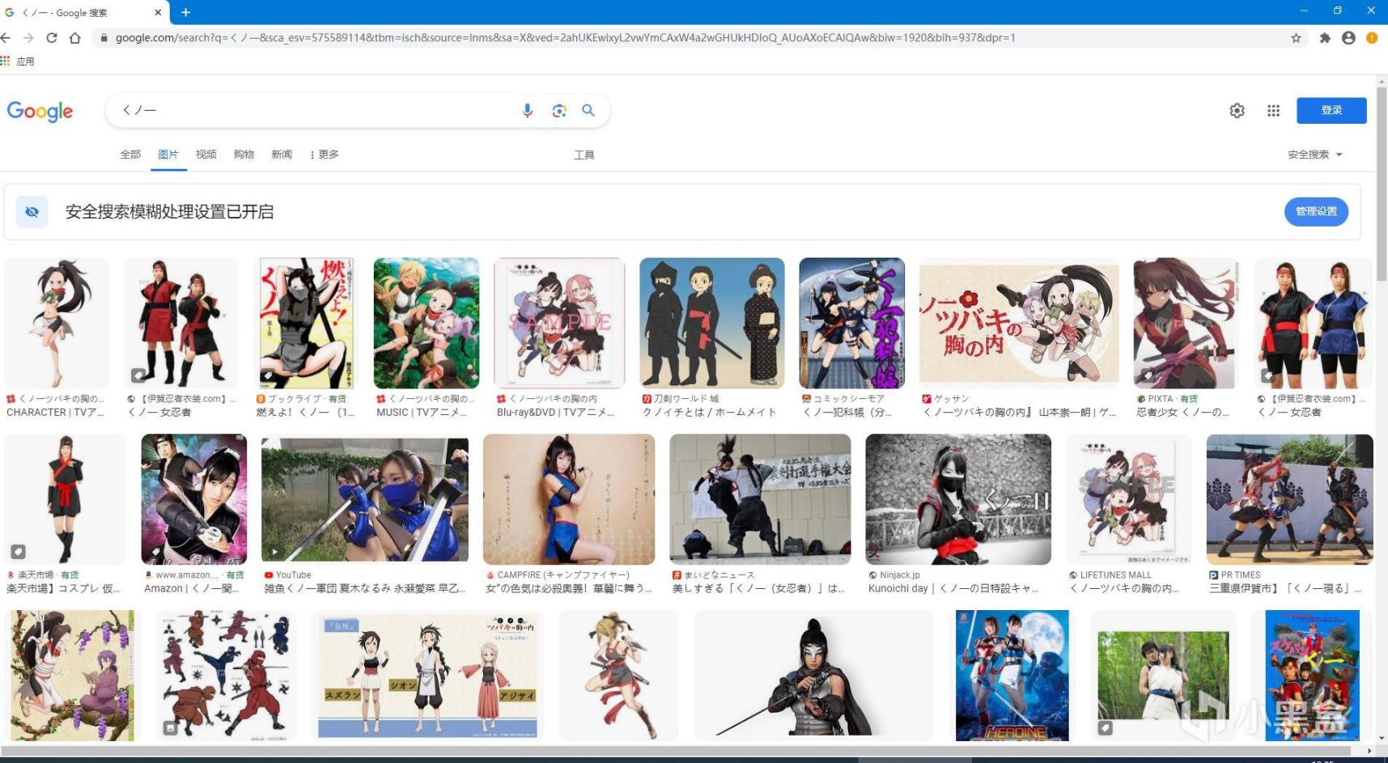The height and width of the screenshot is (763, 1388).
Task: Open the Blu-ray&DVD | TVアニメ… result title
Action: click(555, 413)
